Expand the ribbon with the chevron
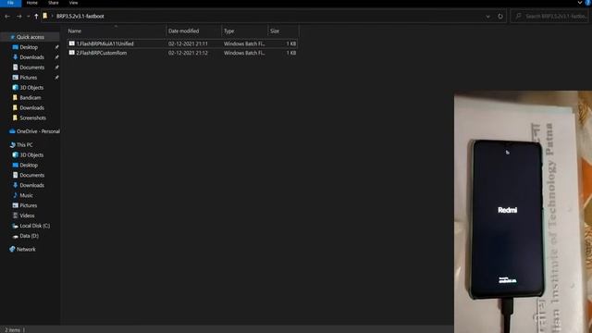The image size is (592, 333). click(580, 3)
